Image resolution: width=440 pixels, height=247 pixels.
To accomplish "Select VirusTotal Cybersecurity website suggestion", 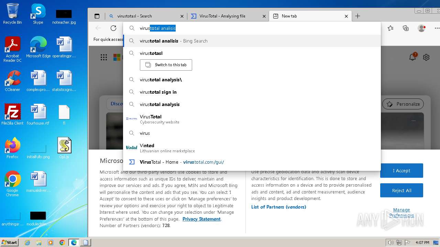I will [x=252, y=119].
